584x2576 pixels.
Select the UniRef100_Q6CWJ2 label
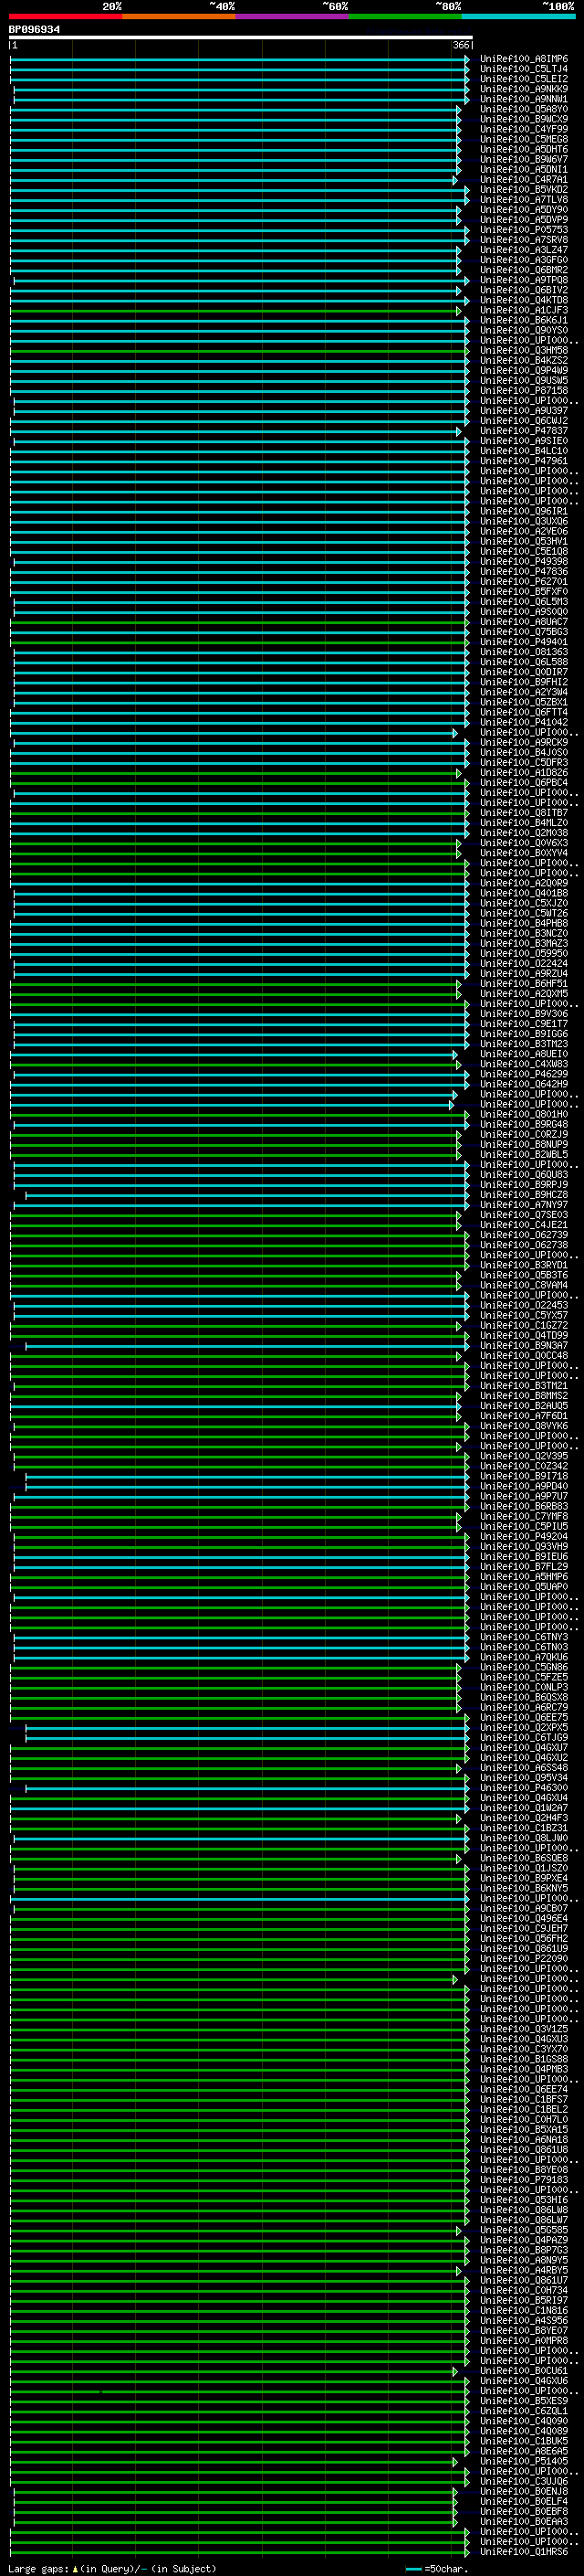click(x=524, y=421)
